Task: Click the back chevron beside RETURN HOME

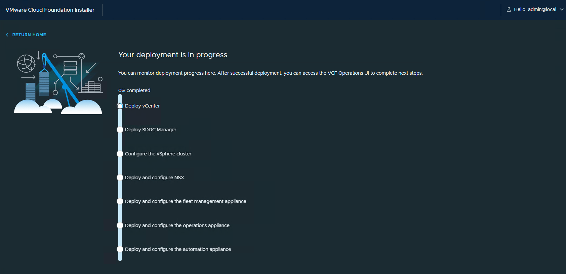Action: click(7, 35)
